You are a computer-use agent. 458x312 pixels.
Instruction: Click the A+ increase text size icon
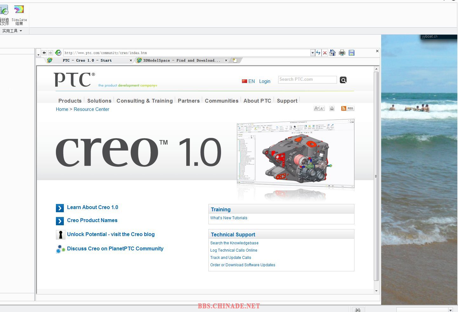click(317, 108)
